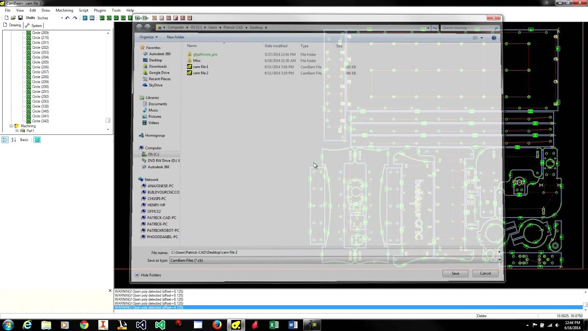588x331 pixels.
Task: Expand the Part1 tree node
Action: [x=17, y=131]
